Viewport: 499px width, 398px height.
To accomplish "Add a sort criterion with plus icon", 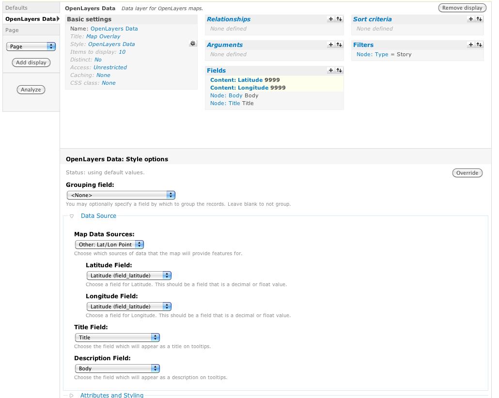I will [471, 19].
